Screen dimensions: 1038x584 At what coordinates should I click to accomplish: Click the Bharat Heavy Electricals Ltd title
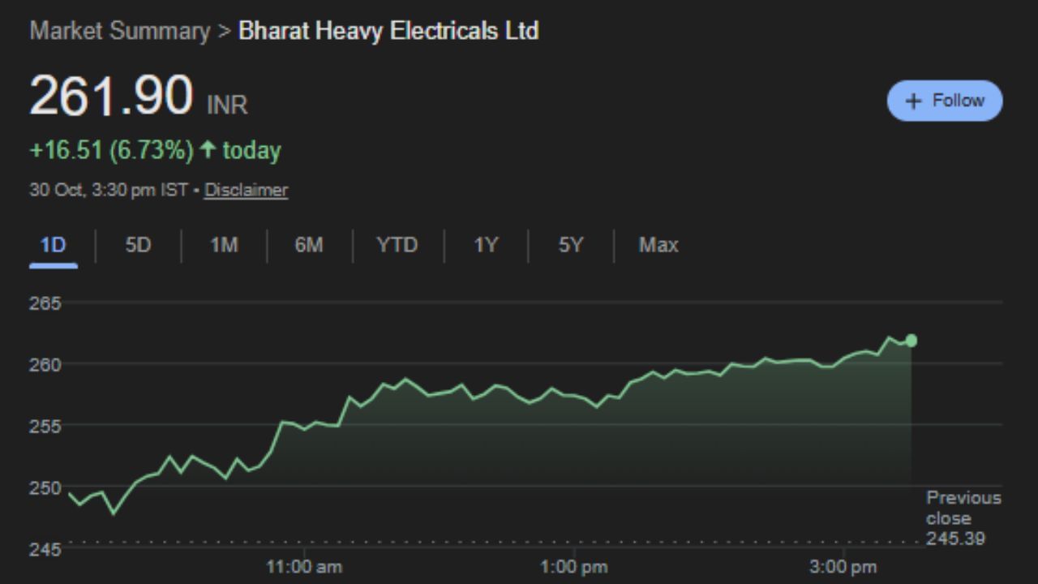[388, 32]
